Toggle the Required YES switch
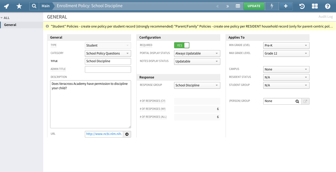 tap(181, 45)
